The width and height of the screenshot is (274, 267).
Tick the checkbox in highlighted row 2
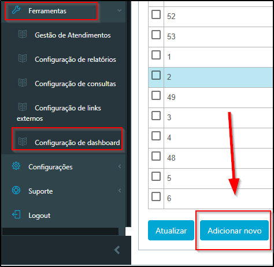(x=156, y=75)
